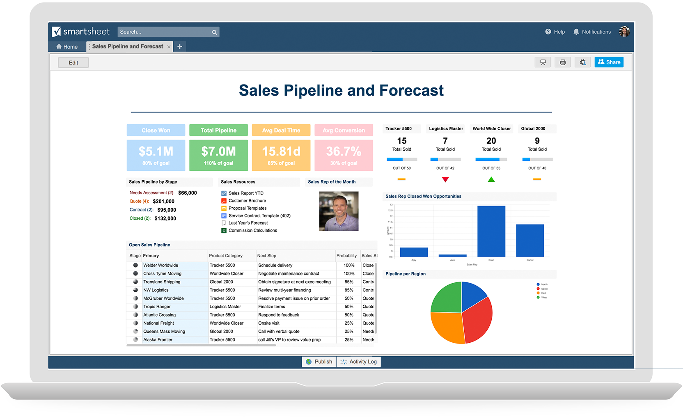This screenshot has height=417, width=683.
Task: Click the Alaska Frontier stage symbol
Action: coord(135,340)
